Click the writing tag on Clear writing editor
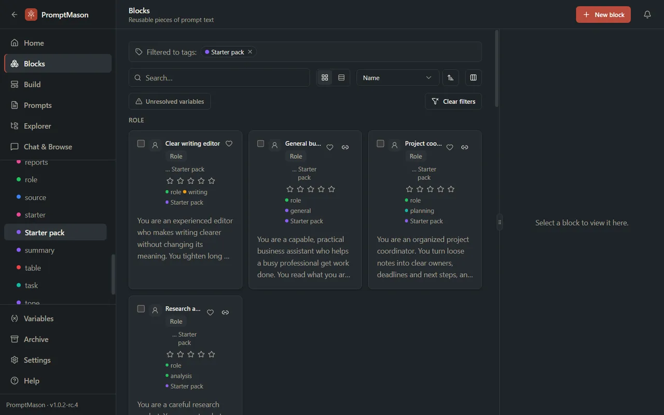 click(195, 192)
